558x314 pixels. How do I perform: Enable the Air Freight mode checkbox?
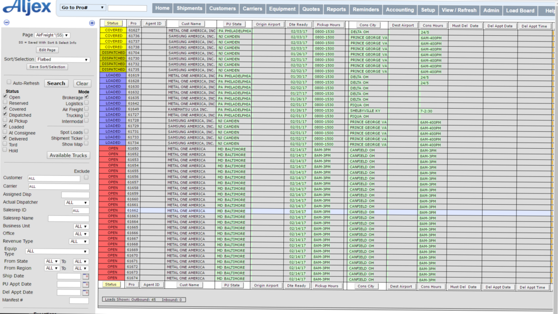[x=86, y=109]
